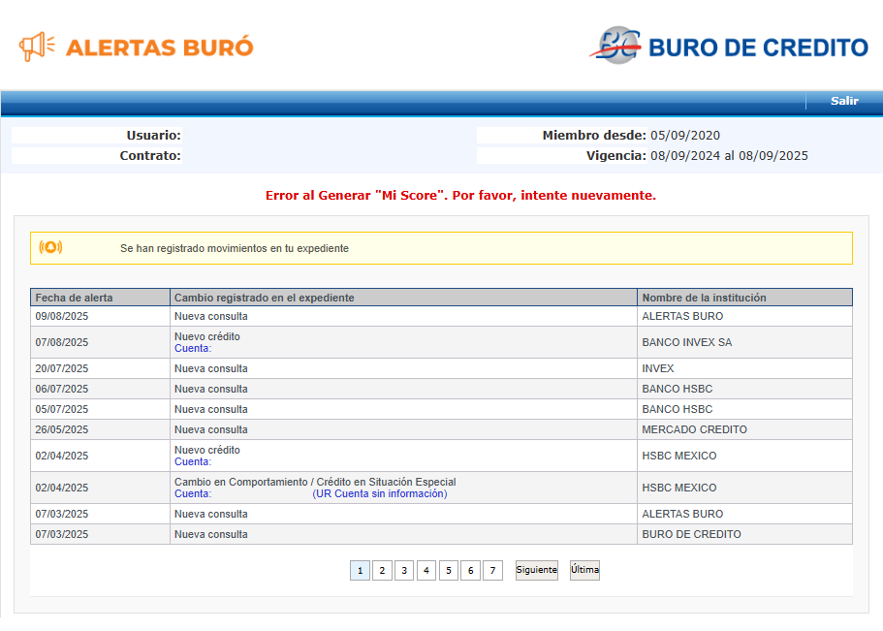Go to page 3 of alerts

point(404,570)
